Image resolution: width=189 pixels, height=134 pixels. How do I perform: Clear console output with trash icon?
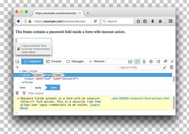(x=17, y=93)
